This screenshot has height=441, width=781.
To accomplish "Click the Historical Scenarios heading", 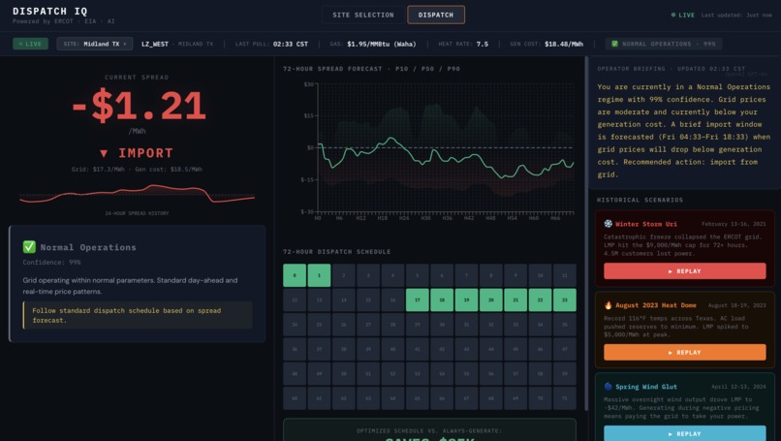I will 640,200.
